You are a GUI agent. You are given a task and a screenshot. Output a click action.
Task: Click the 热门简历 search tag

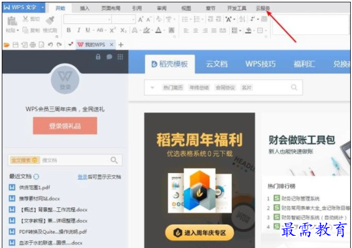click(x=173, y=87)
